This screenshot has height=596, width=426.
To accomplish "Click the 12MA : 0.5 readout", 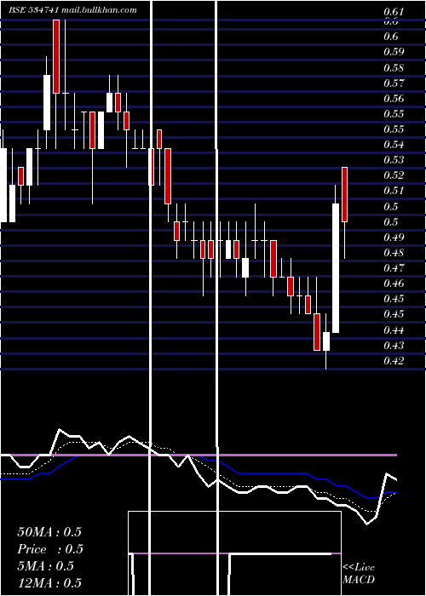I will (x=49, y=582).
